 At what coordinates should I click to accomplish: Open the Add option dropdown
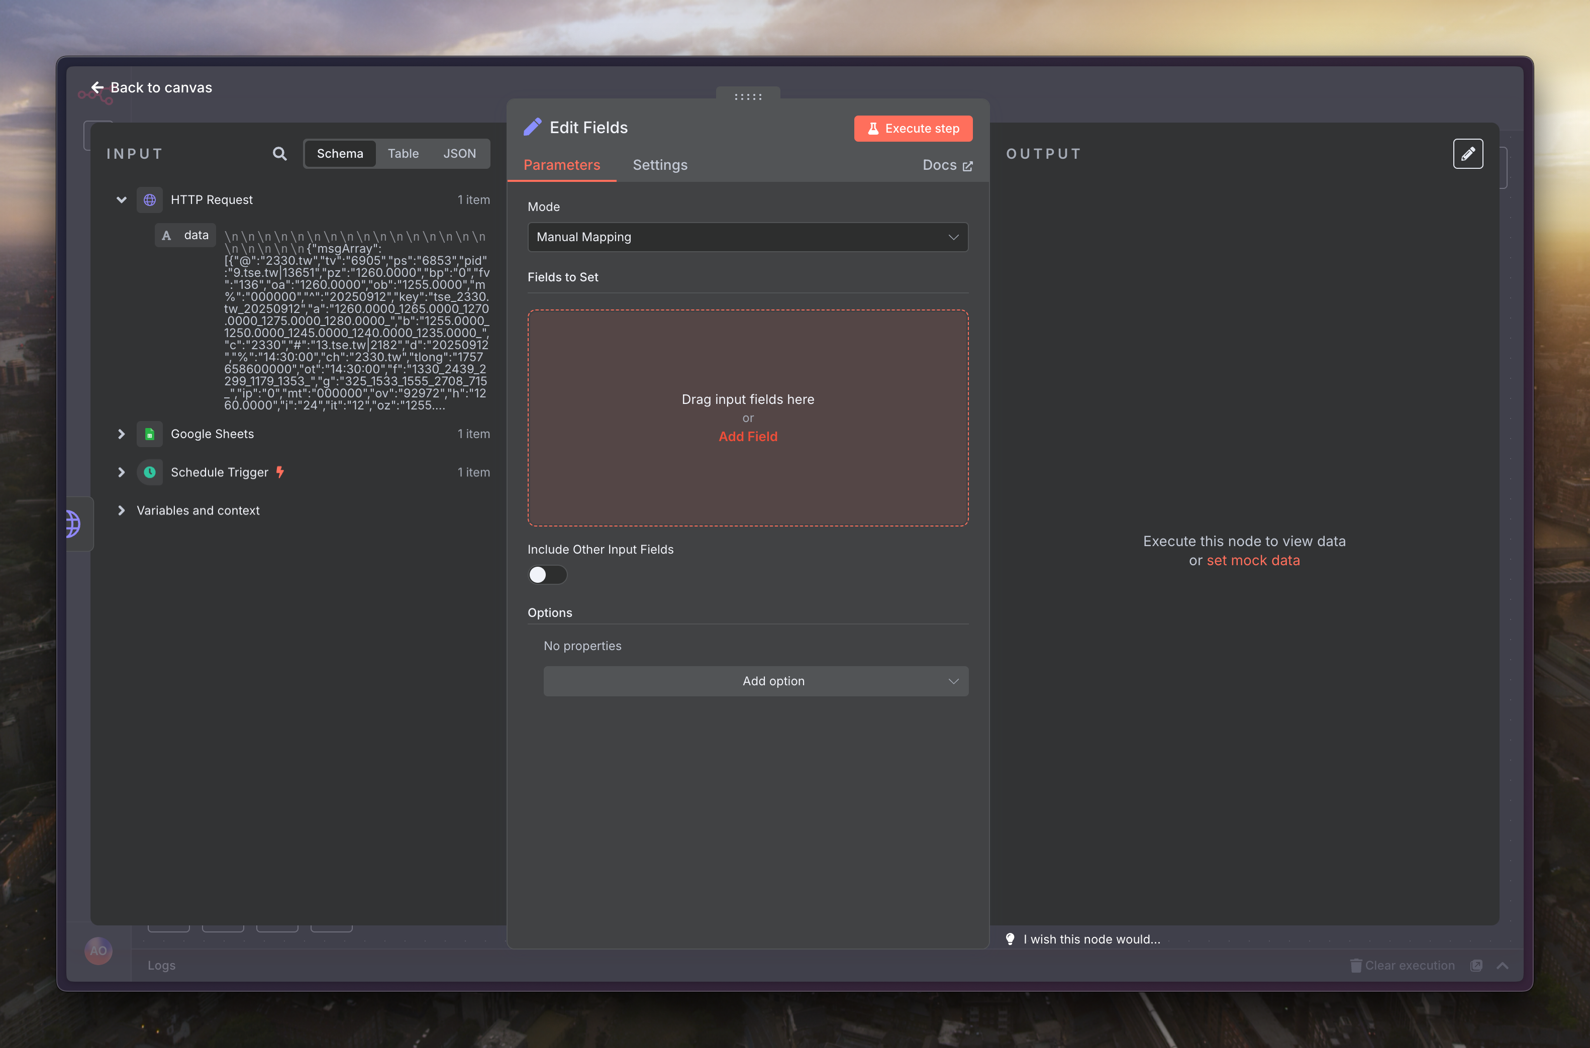click(755, 681)
